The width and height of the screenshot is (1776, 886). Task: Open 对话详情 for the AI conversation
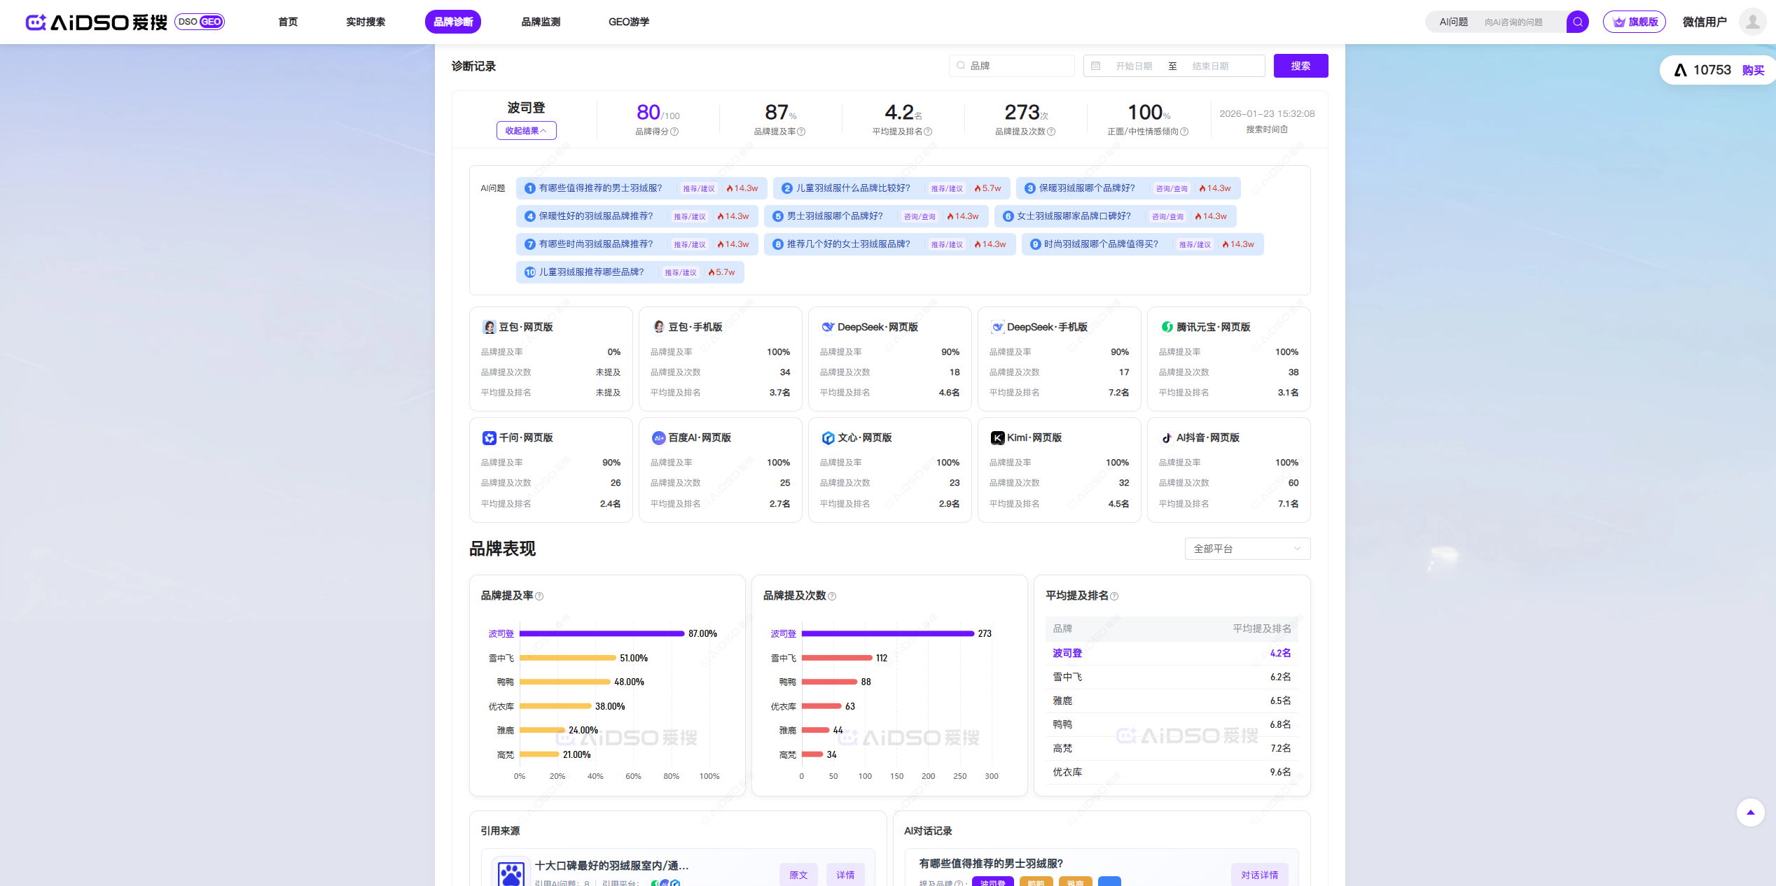[1259, 875]
